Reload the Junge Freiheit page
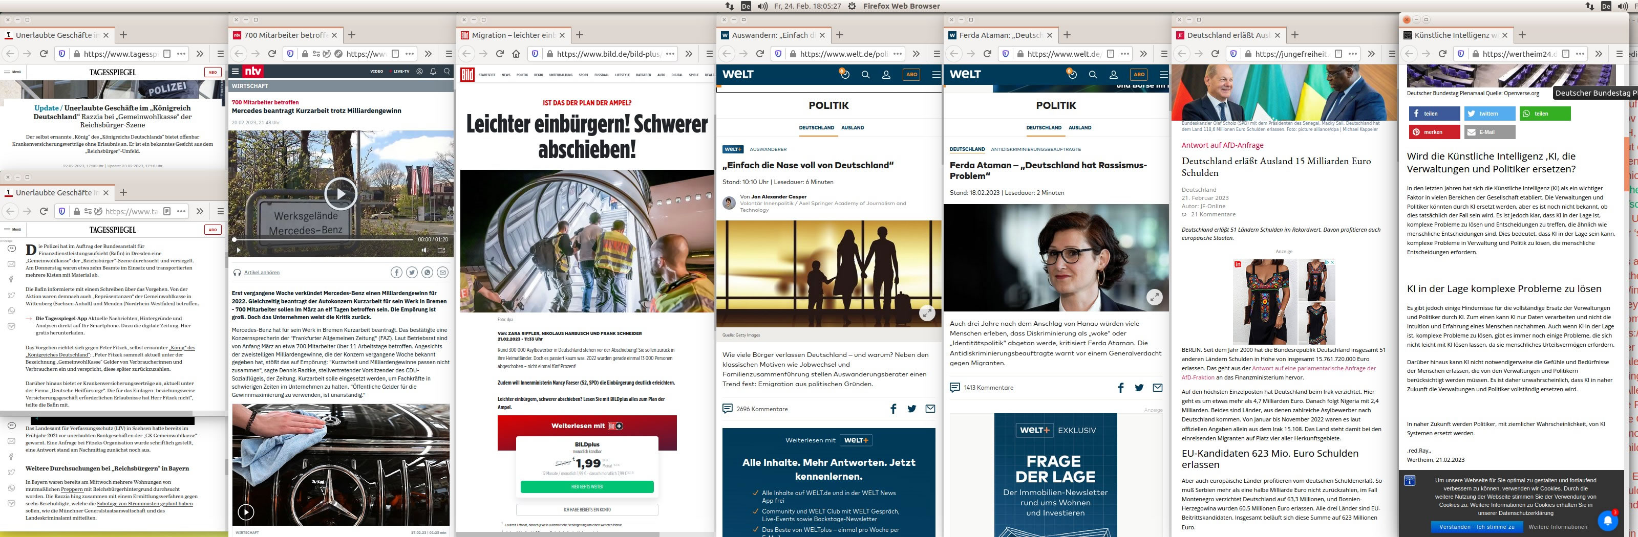Viewport: 1638px width, 537px height. [x=1215, y=54]
